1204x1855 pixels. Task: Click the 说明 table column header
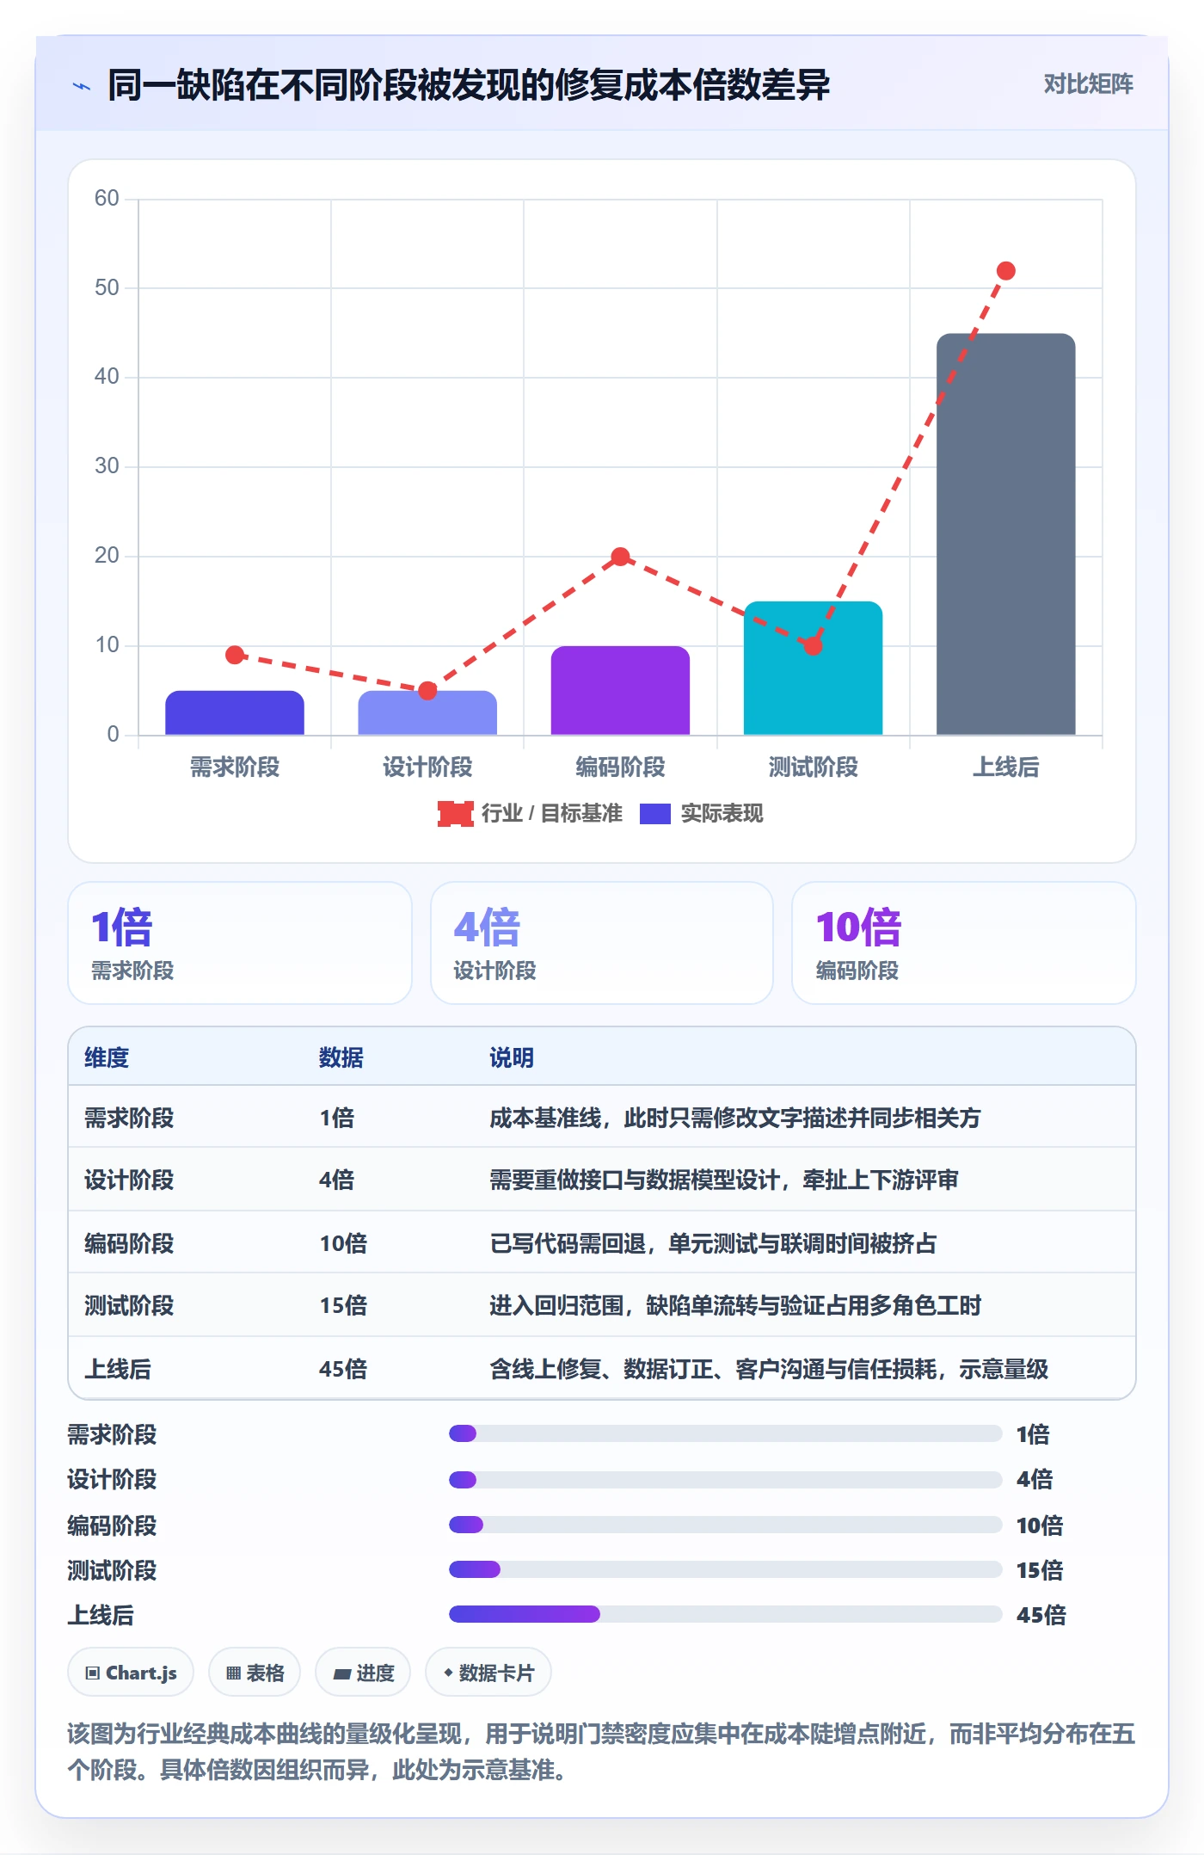click(x=512, y=1057)
